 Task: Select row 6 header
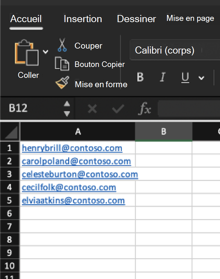[x=10, y=213]
